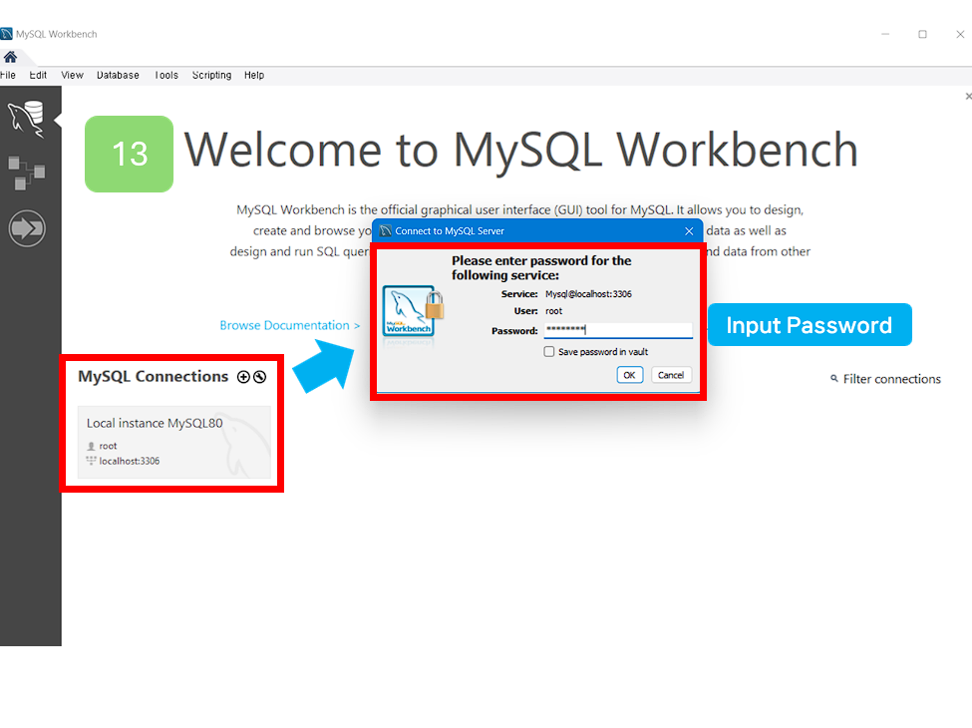This screenshot has width=972, height=728.
Task: Open the Scripting menu
Action: click(211, 75)
